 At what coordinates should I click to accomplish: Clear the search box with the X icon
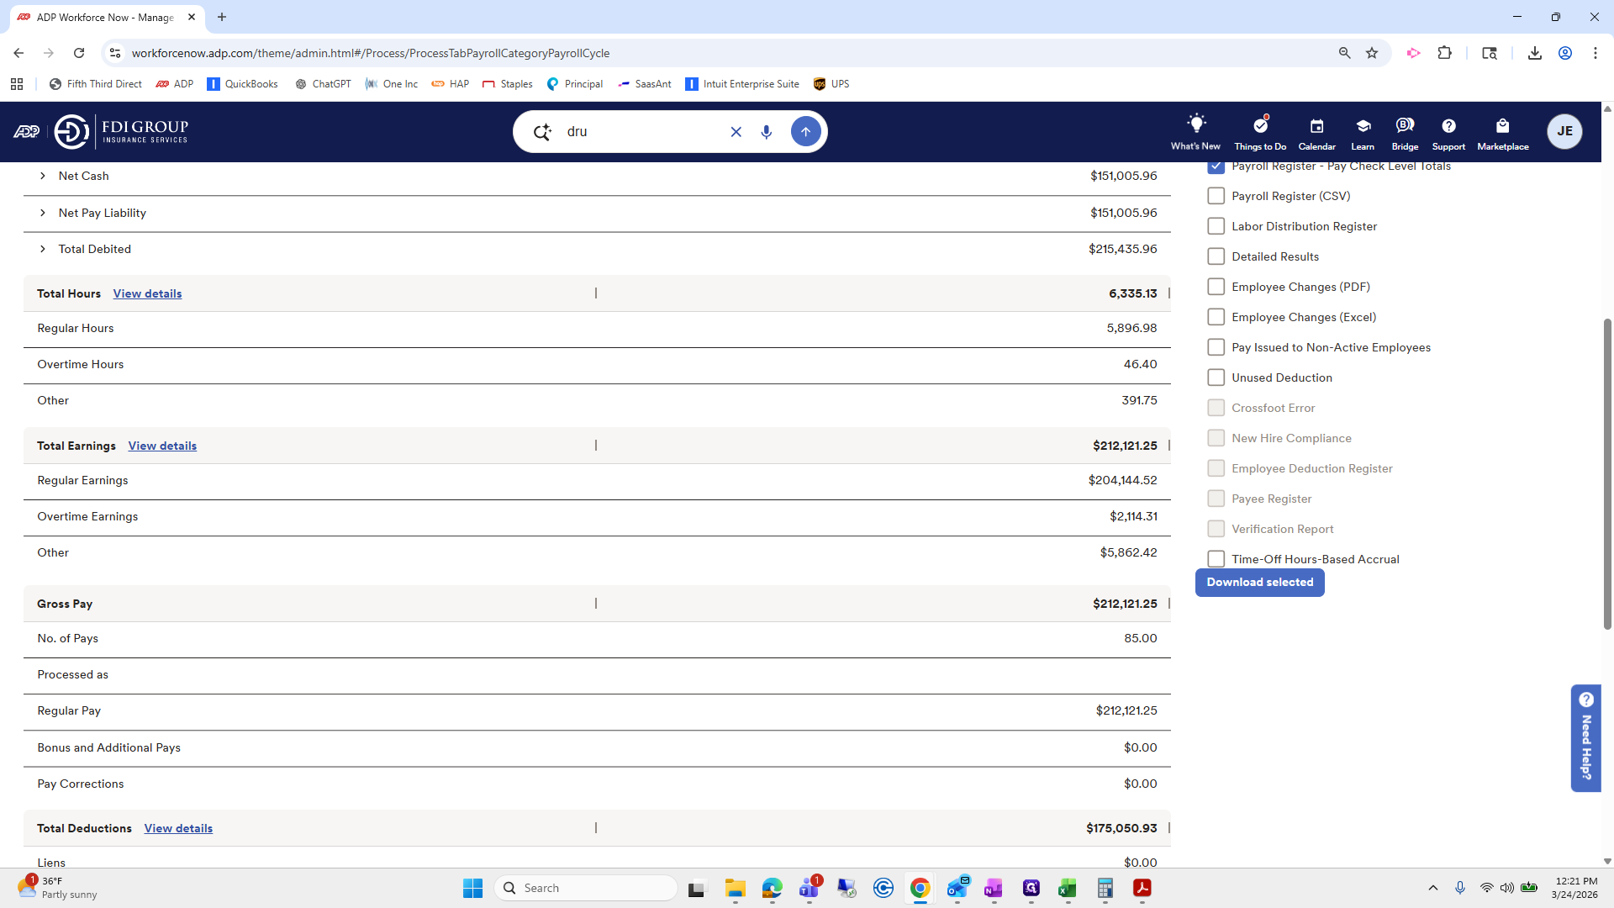[x=736, y=131]
